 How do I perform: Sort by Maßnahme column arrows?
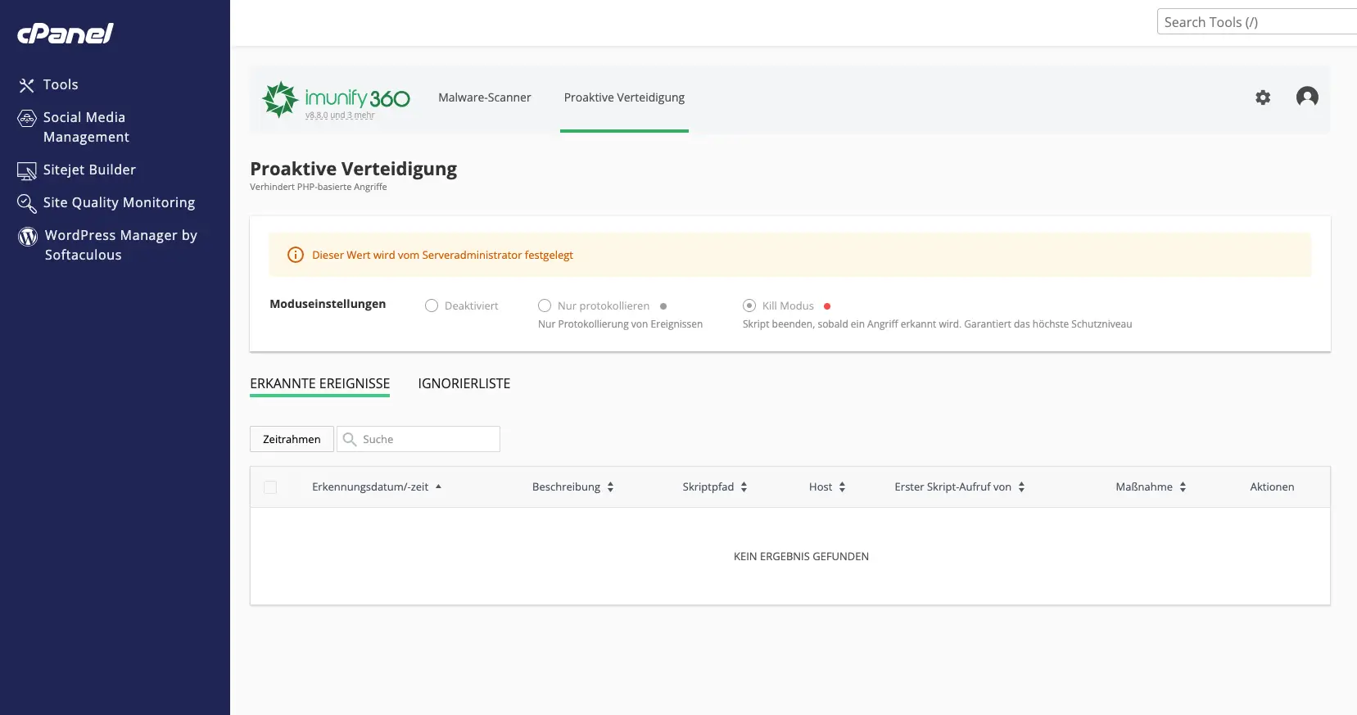coord(1183,487)
